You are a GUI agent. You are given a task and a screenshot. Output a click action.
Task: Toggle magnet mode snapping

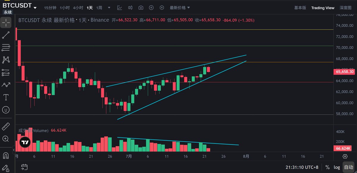pyautogui.click(x=6, y=155)
